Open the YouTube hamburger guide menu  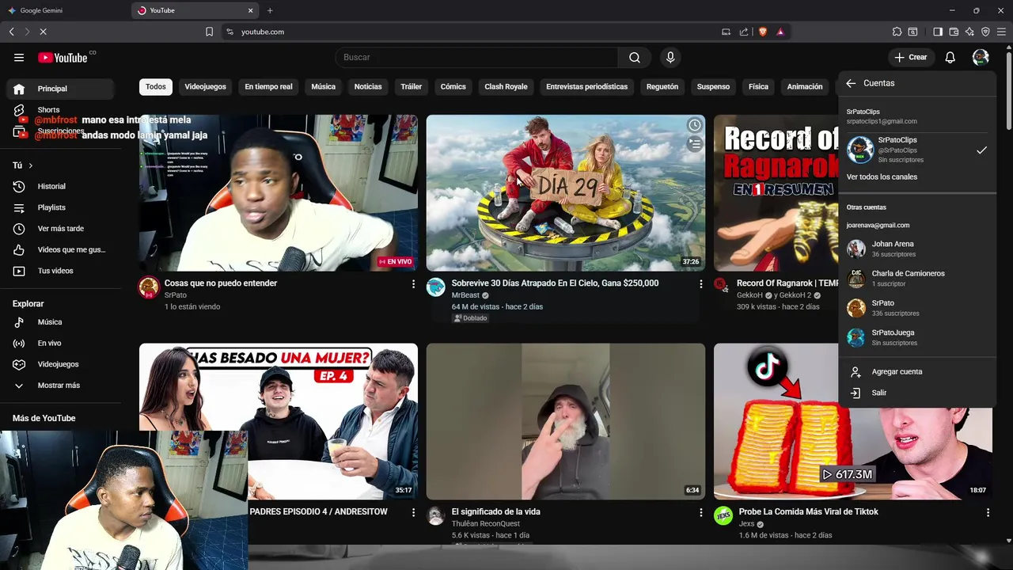pos(19,57)
